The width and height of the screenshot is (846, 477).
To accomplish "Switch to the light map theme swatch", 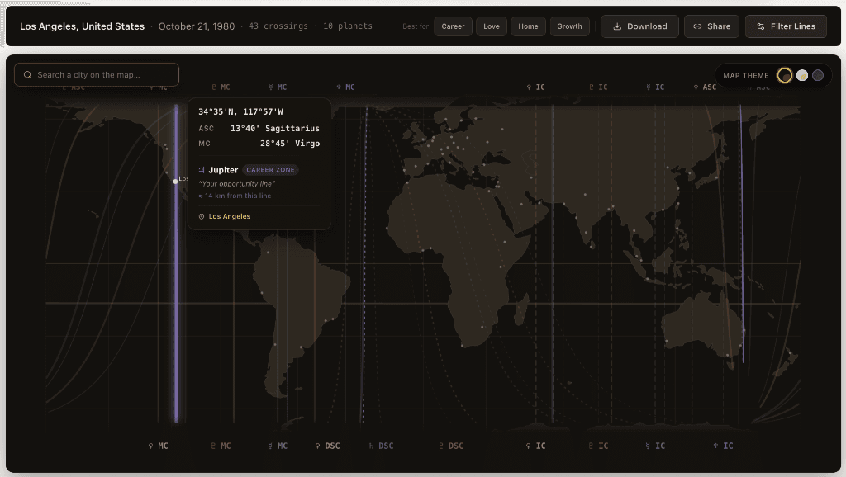I will (802, 74).
